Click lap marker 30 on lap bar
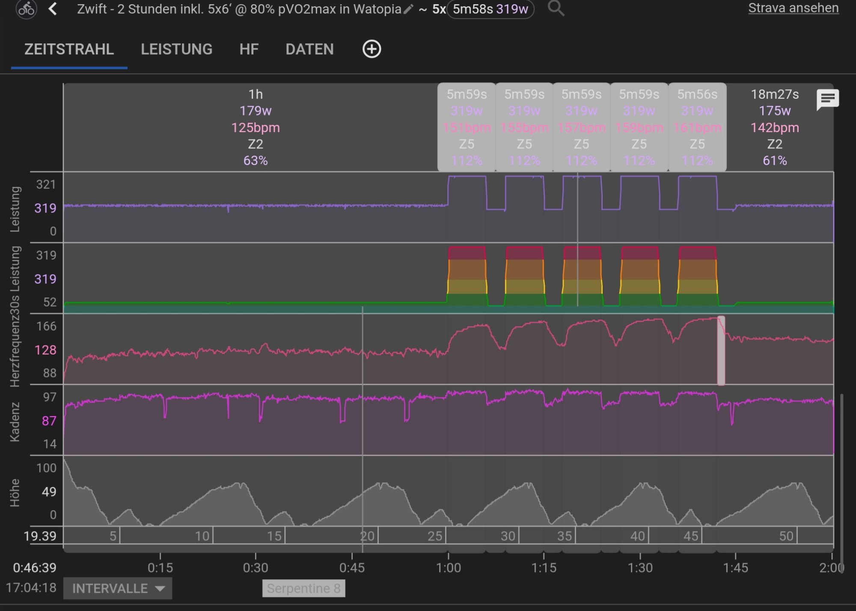Image resolution: width=856 pixels, height=611 pixels. point(508,536)
